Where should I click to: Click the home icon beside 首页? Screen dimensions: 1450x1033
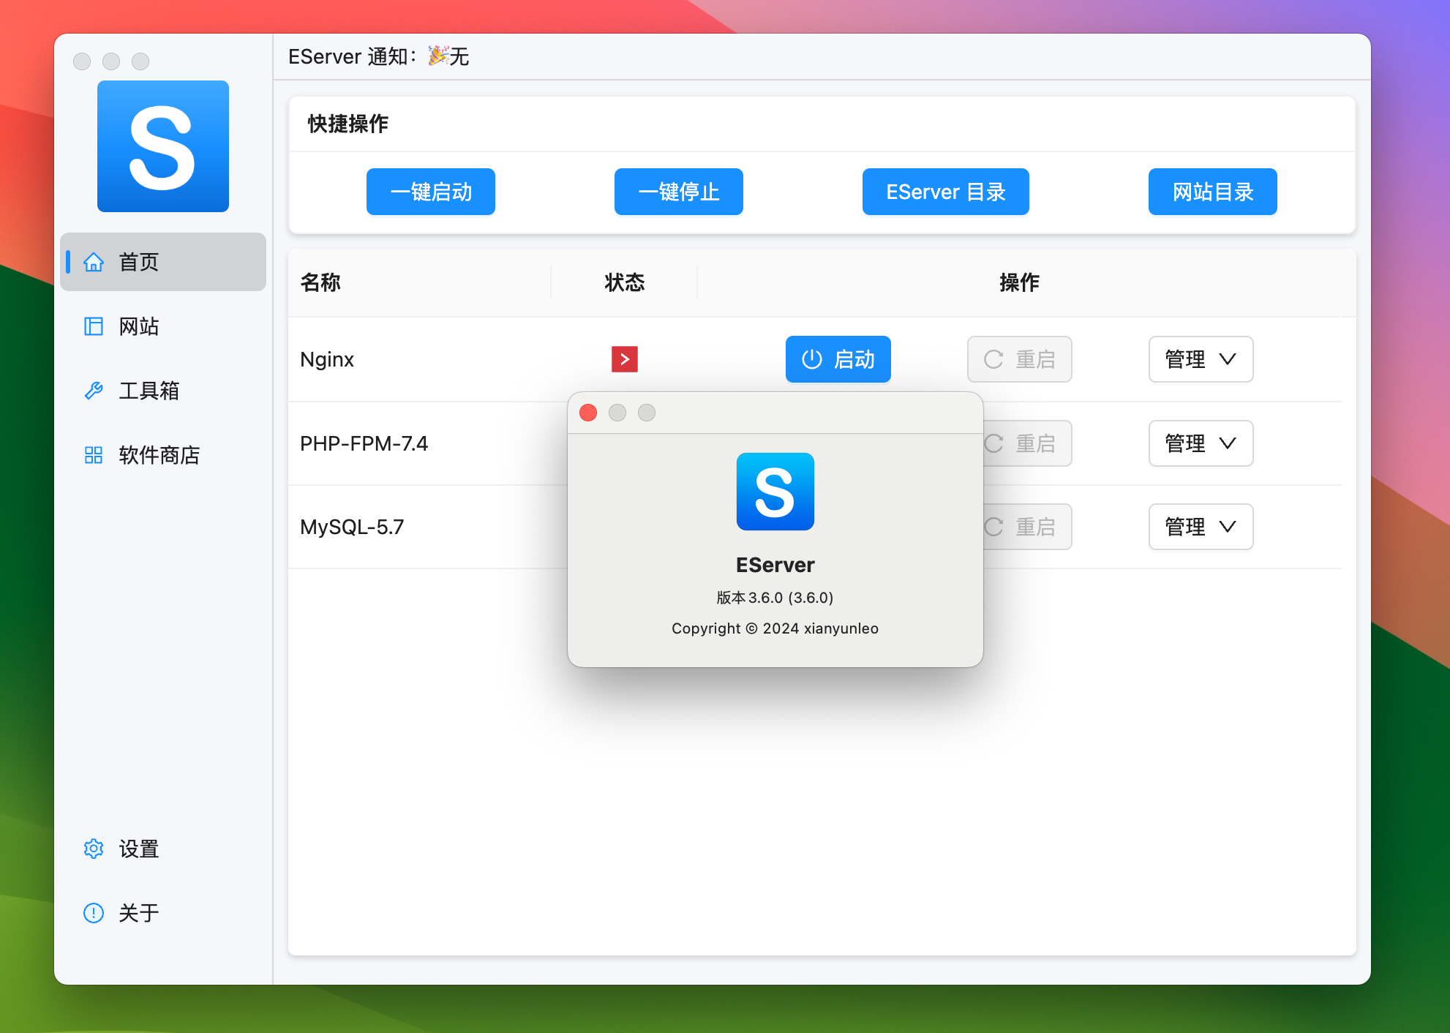[94, 262]
